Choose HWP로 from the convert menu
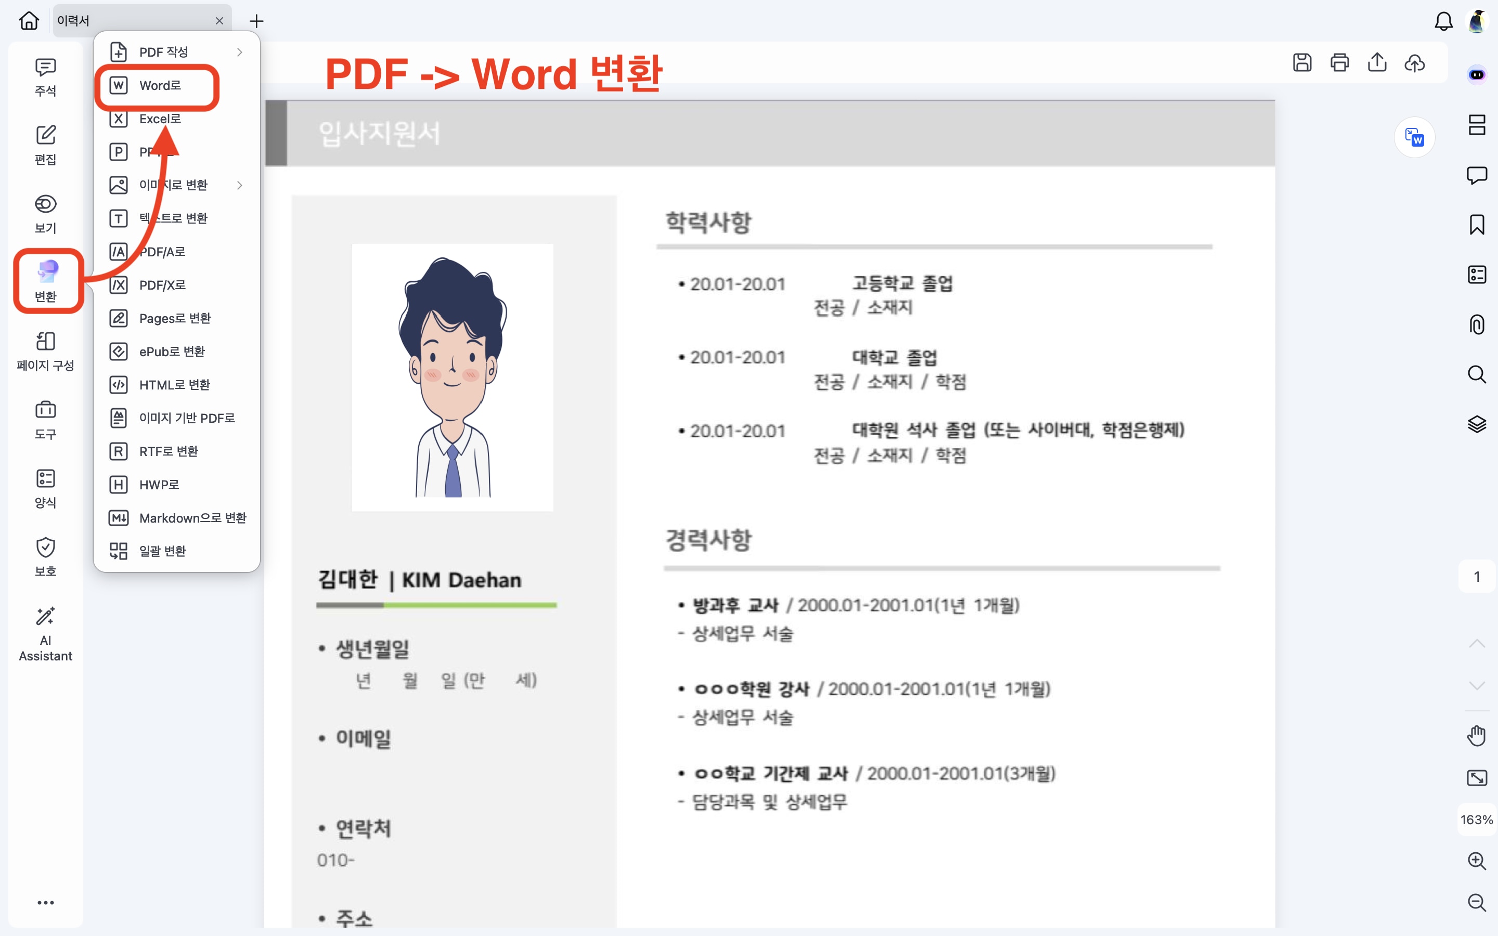The height and width of the screenshot is (936, 1498). click(159, 485)
